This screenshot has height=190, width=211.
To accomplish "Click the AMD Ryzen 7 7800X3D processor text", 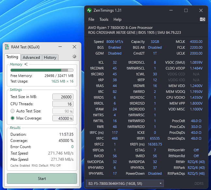I will [120, 28].
